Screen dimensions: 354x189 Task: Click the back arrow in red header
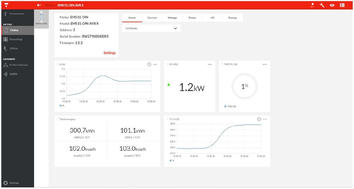point(39,5)
